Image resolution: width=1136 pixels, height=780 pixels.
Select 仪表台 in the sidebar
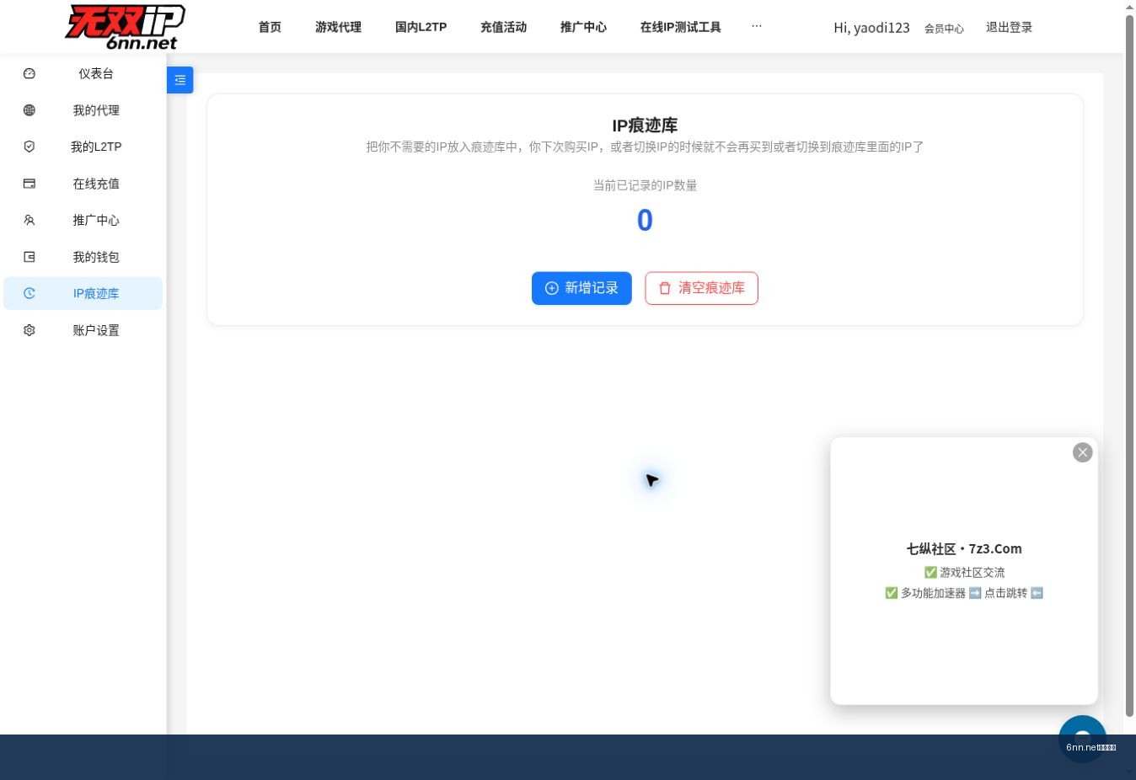coord(83,73)
